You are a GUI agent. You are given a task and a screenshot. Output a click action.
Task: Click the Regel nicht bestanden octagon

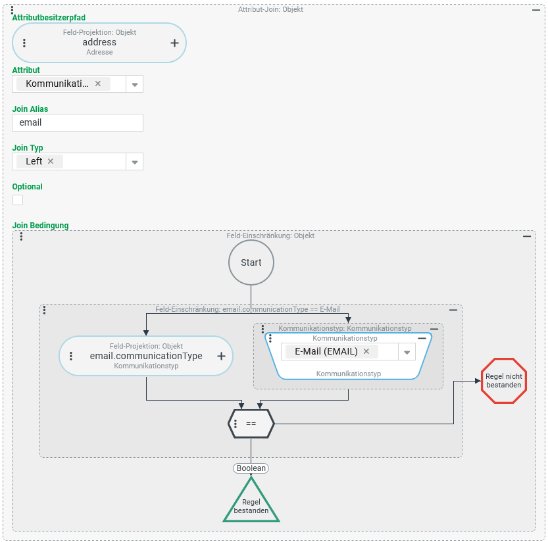click(504, 381)
